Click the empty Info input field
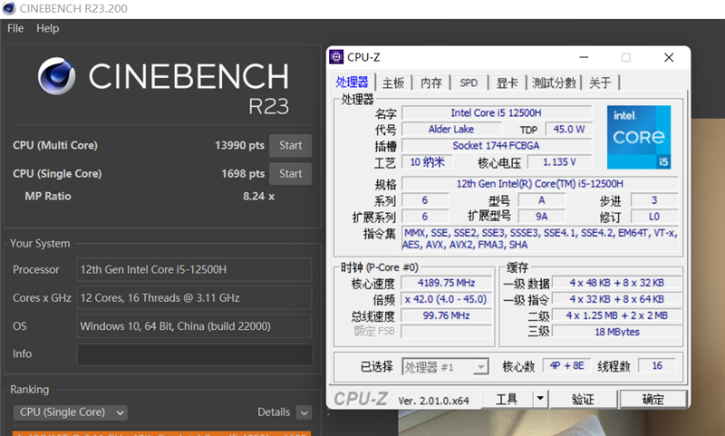Screen dimensions: 725x436 pyautogui.click(x=194, y=354)
